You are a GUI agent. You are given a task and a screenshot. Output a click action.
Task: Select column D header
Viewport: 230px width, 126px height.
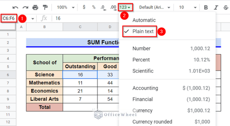[x=108, y=27]
